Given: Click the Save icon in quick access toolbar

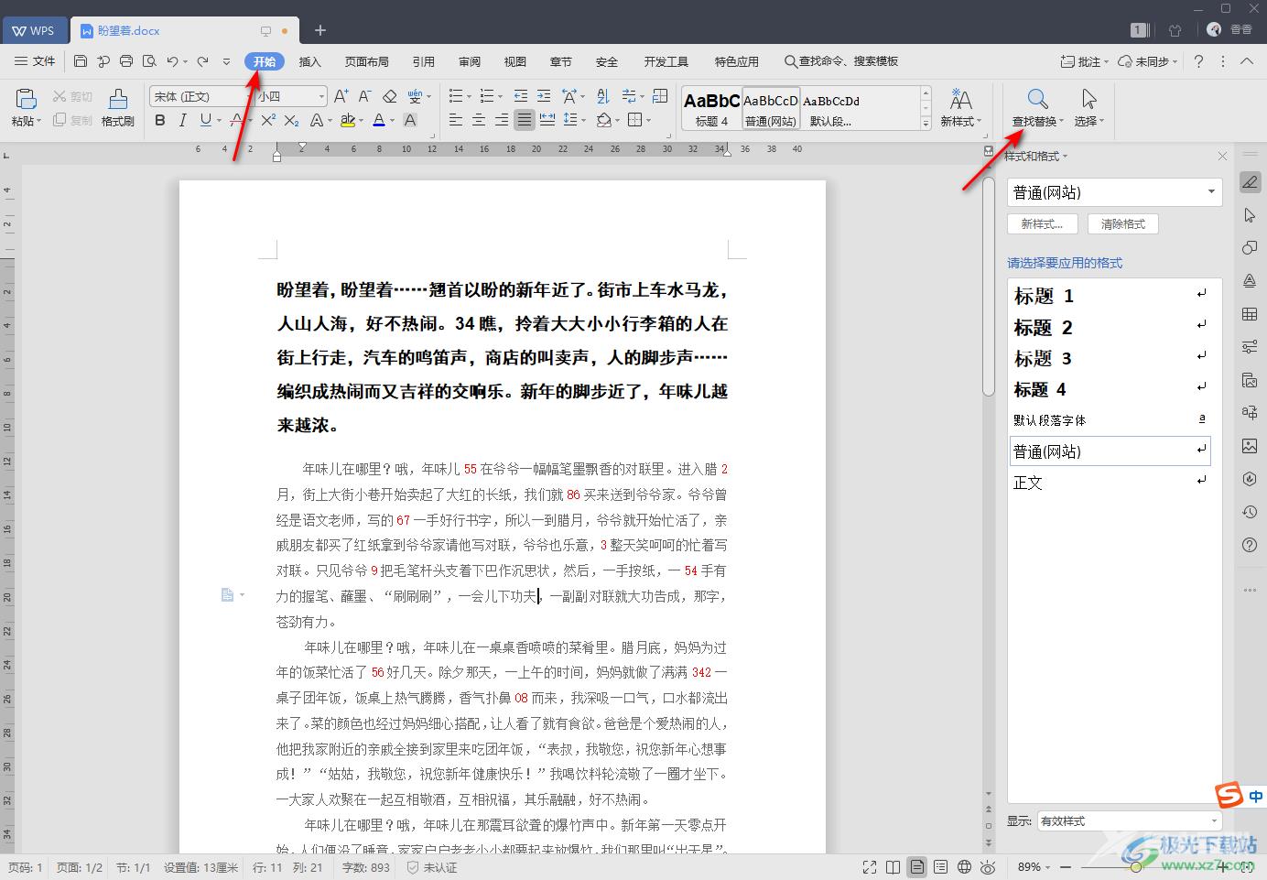Looking at the screenshot, I should (x=81, y=61).
